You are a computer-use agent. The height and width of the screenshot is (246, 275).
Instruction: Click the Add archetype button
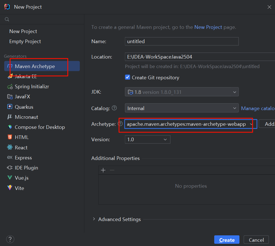point(267,124)
